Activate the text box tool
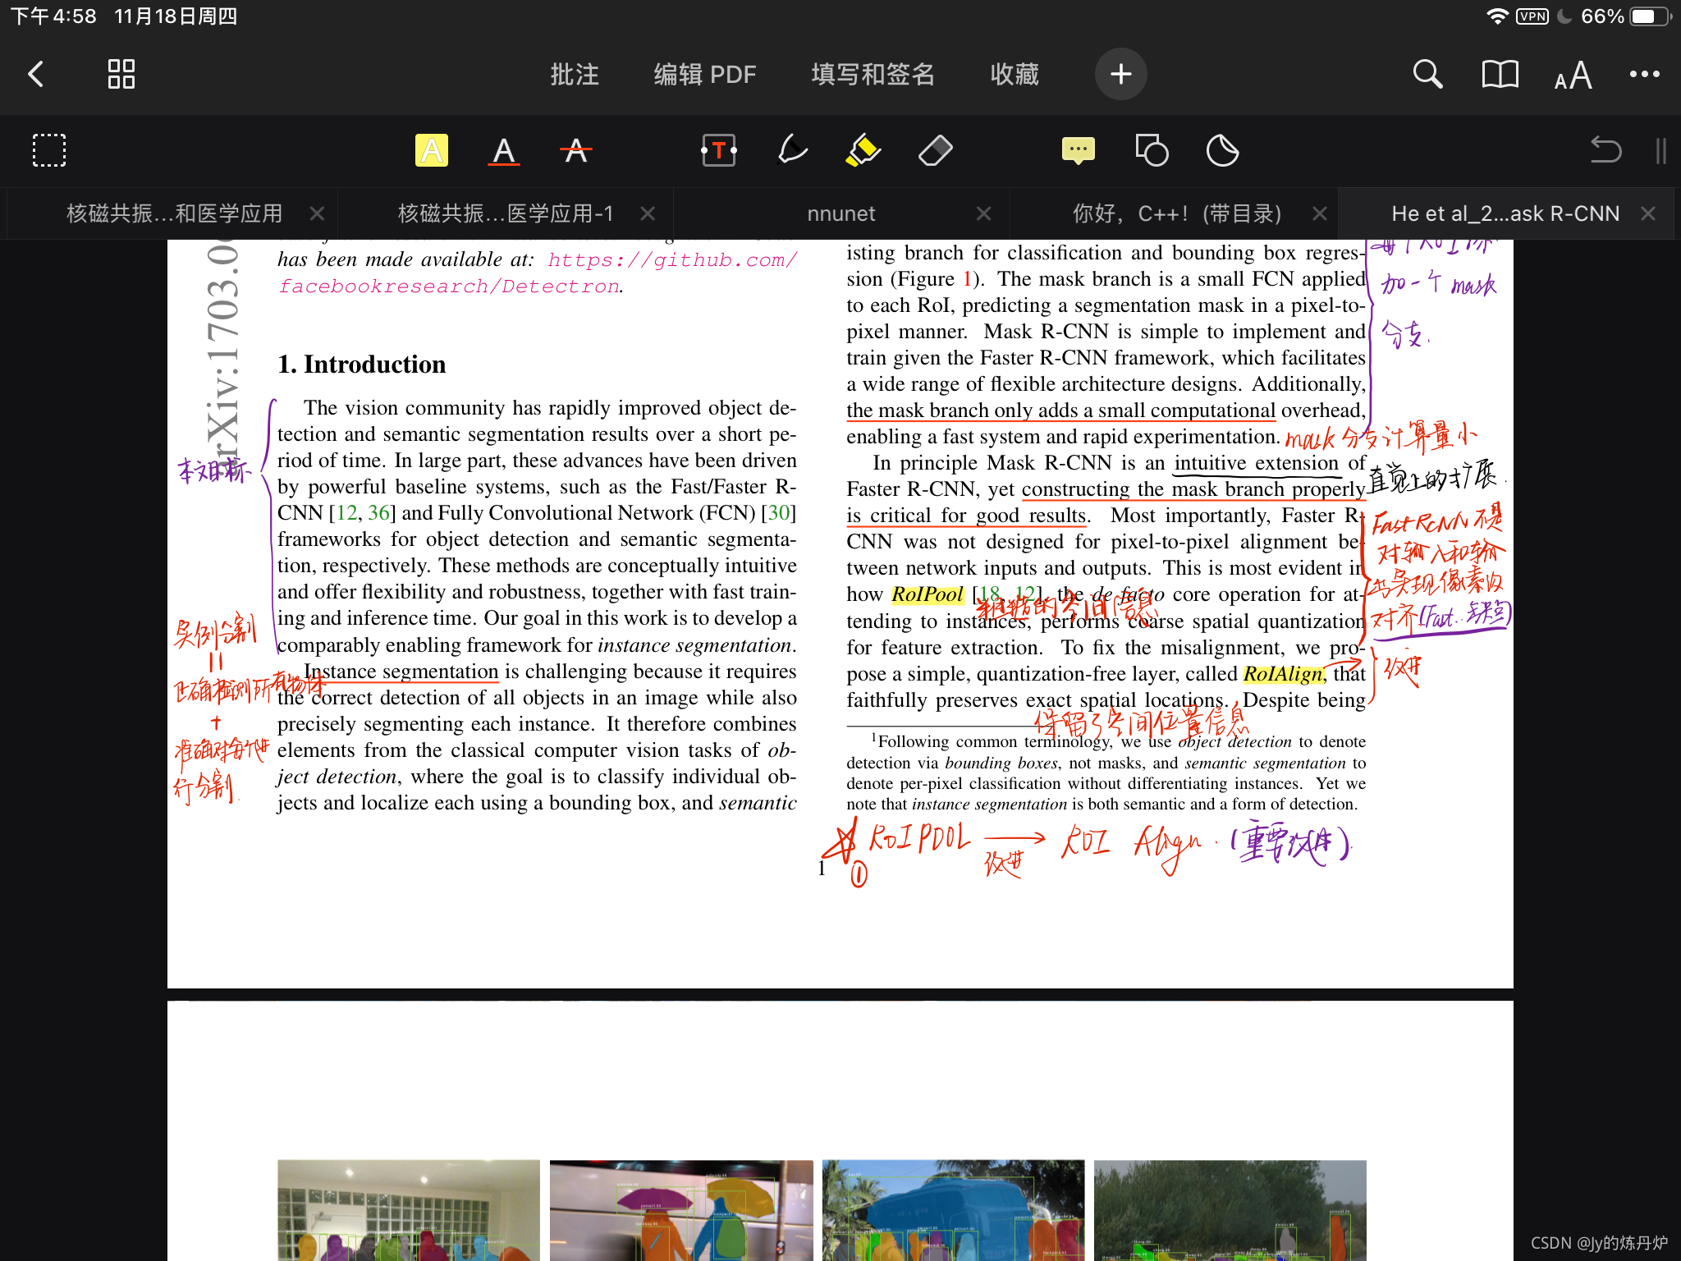The height and width of the screenshot is (1261, 1681). [x=718, y=150]
